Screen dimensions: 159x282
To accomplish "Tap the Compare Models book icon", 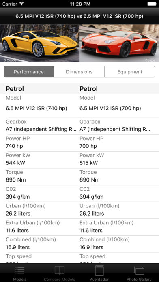I will [x=60, y=271].
